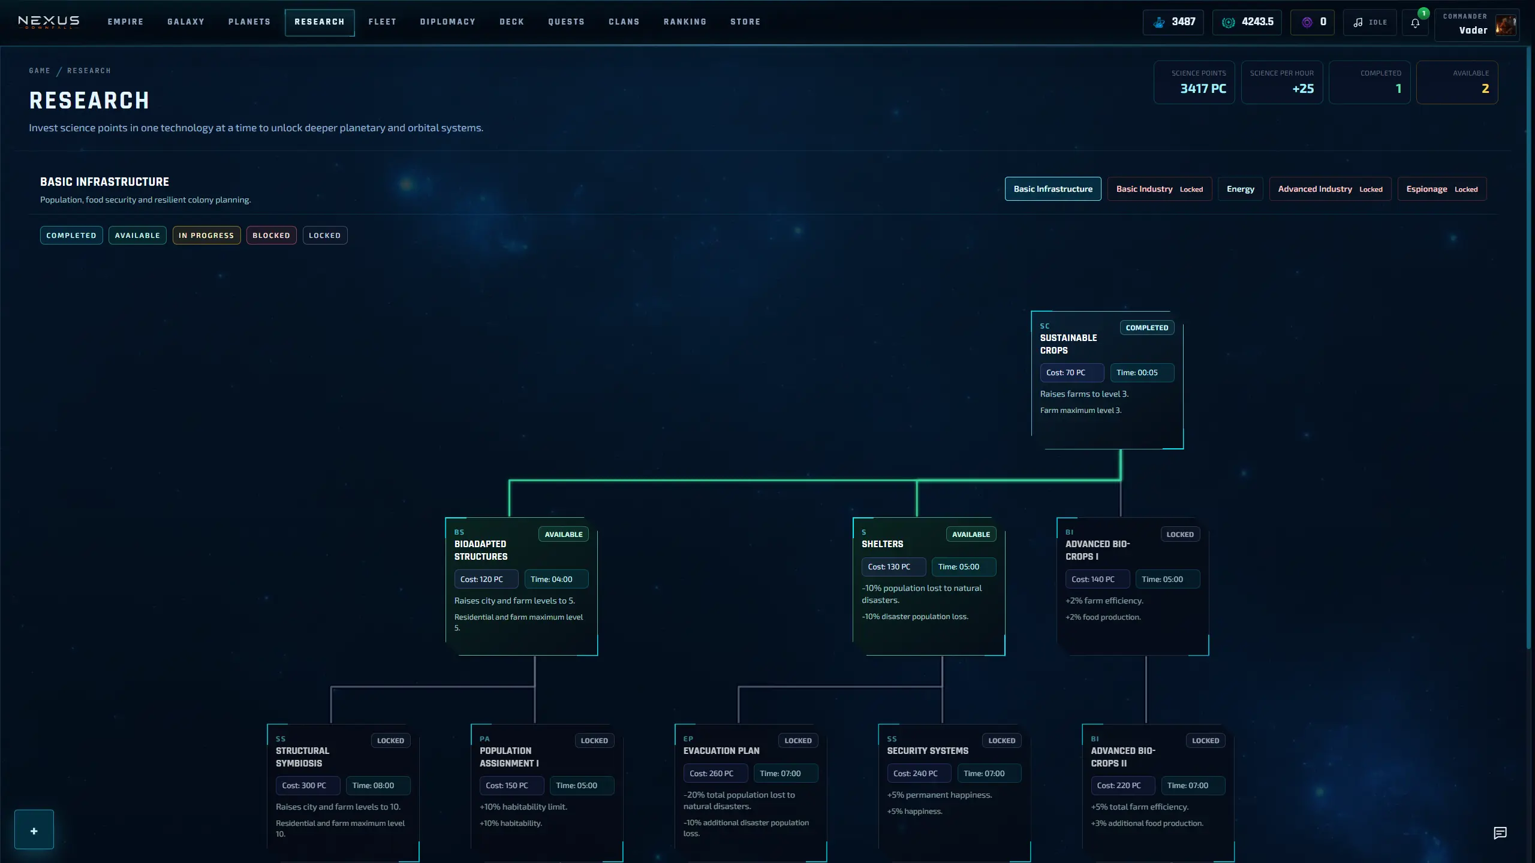The width and height of the screenshot is (1535, 863).
Task: Click the Available badge on Shelters
Action: click(971, 535)
